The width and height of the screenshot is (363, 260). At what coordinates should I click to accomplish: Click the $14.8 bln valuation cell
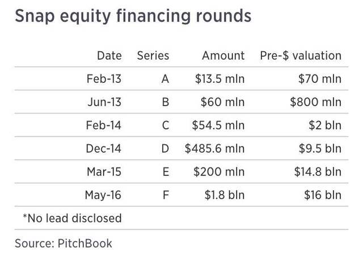coord(318,171)
